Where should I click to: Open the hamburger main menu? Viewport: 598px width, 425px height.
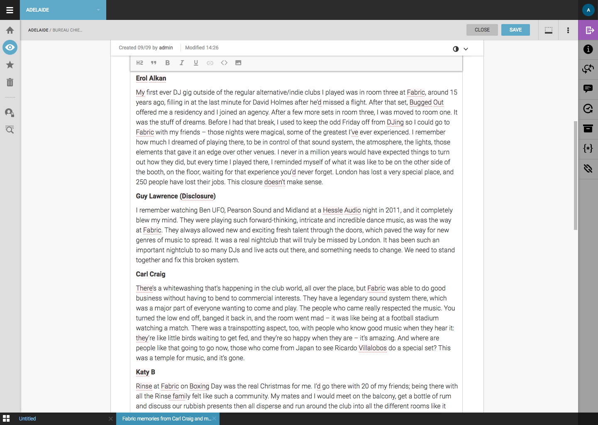tap(10, 10)
